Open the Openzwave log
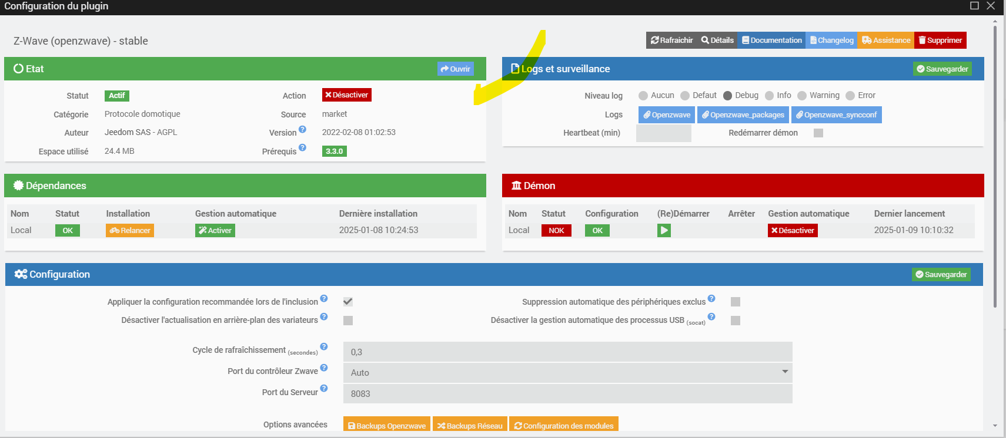 667,114
